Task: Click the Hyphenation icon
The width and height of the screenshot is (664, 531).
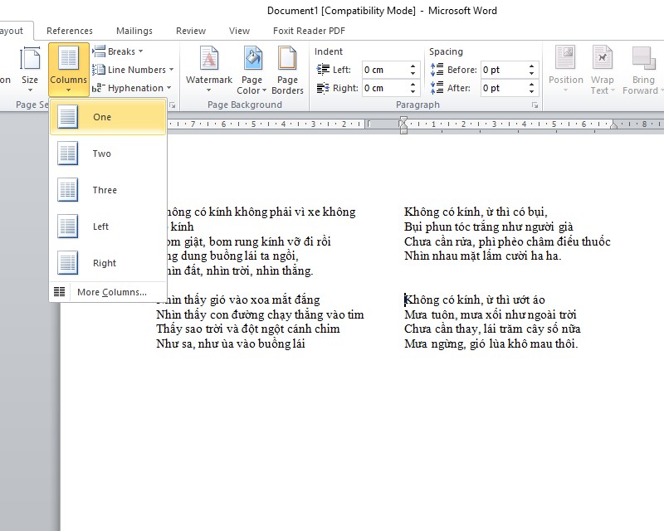Action: (x=97, y=88)
